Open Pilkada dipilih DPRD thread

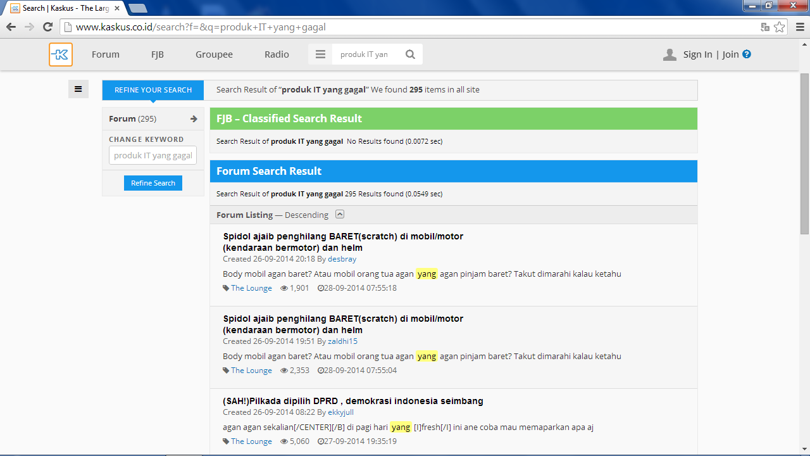pos(353,401)
